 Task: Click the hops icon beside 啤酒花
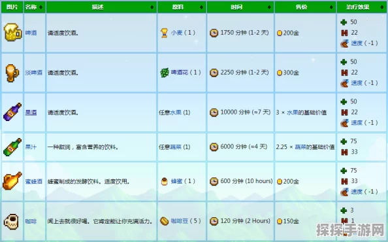pos(165,73)
